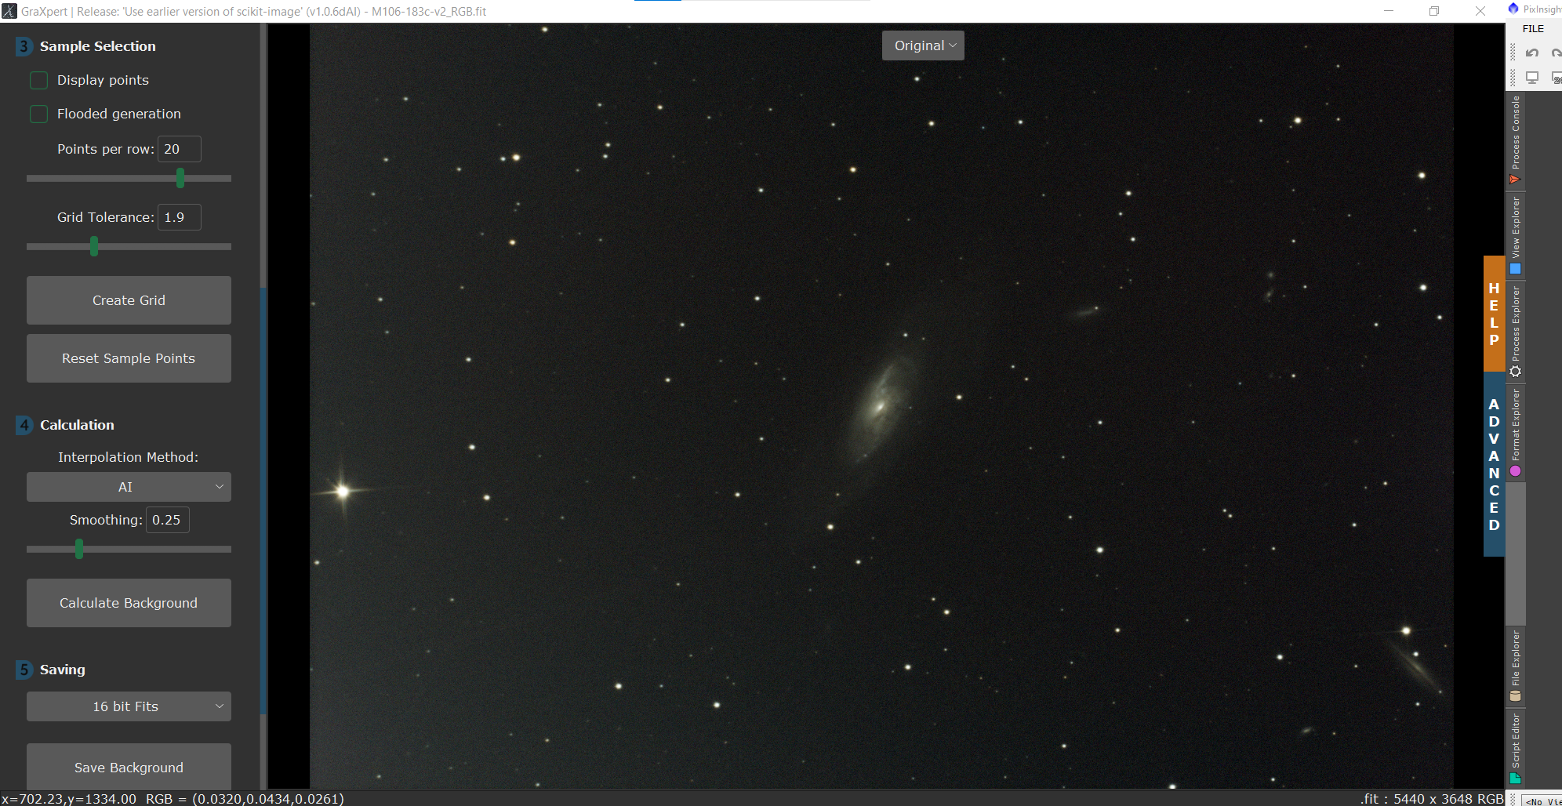The height and width of the screenshot is (806, 1562).
Task: Click the 'Sample Selection' section heading
Action: (x=98, y=46)
